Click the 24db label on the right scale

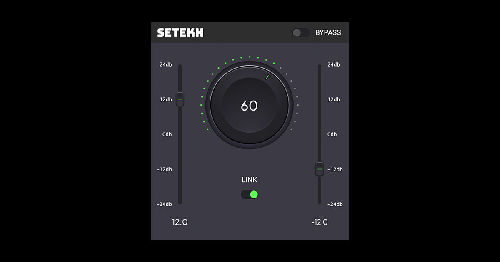coord(333,64)
